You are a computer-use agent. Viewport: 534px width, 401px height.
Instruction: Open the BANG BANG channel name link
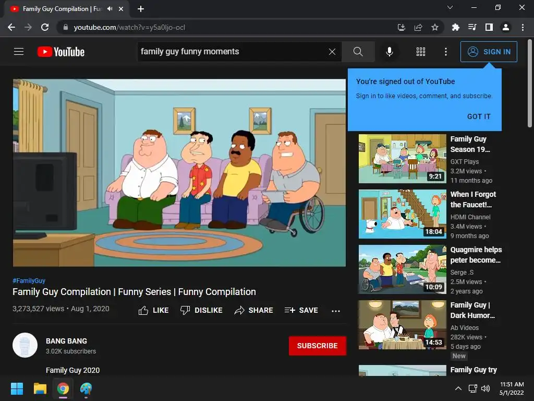pos(66,341)
